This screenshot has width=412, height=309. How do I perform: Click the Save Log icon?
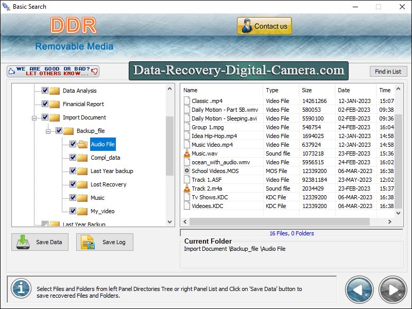point(87,242)
